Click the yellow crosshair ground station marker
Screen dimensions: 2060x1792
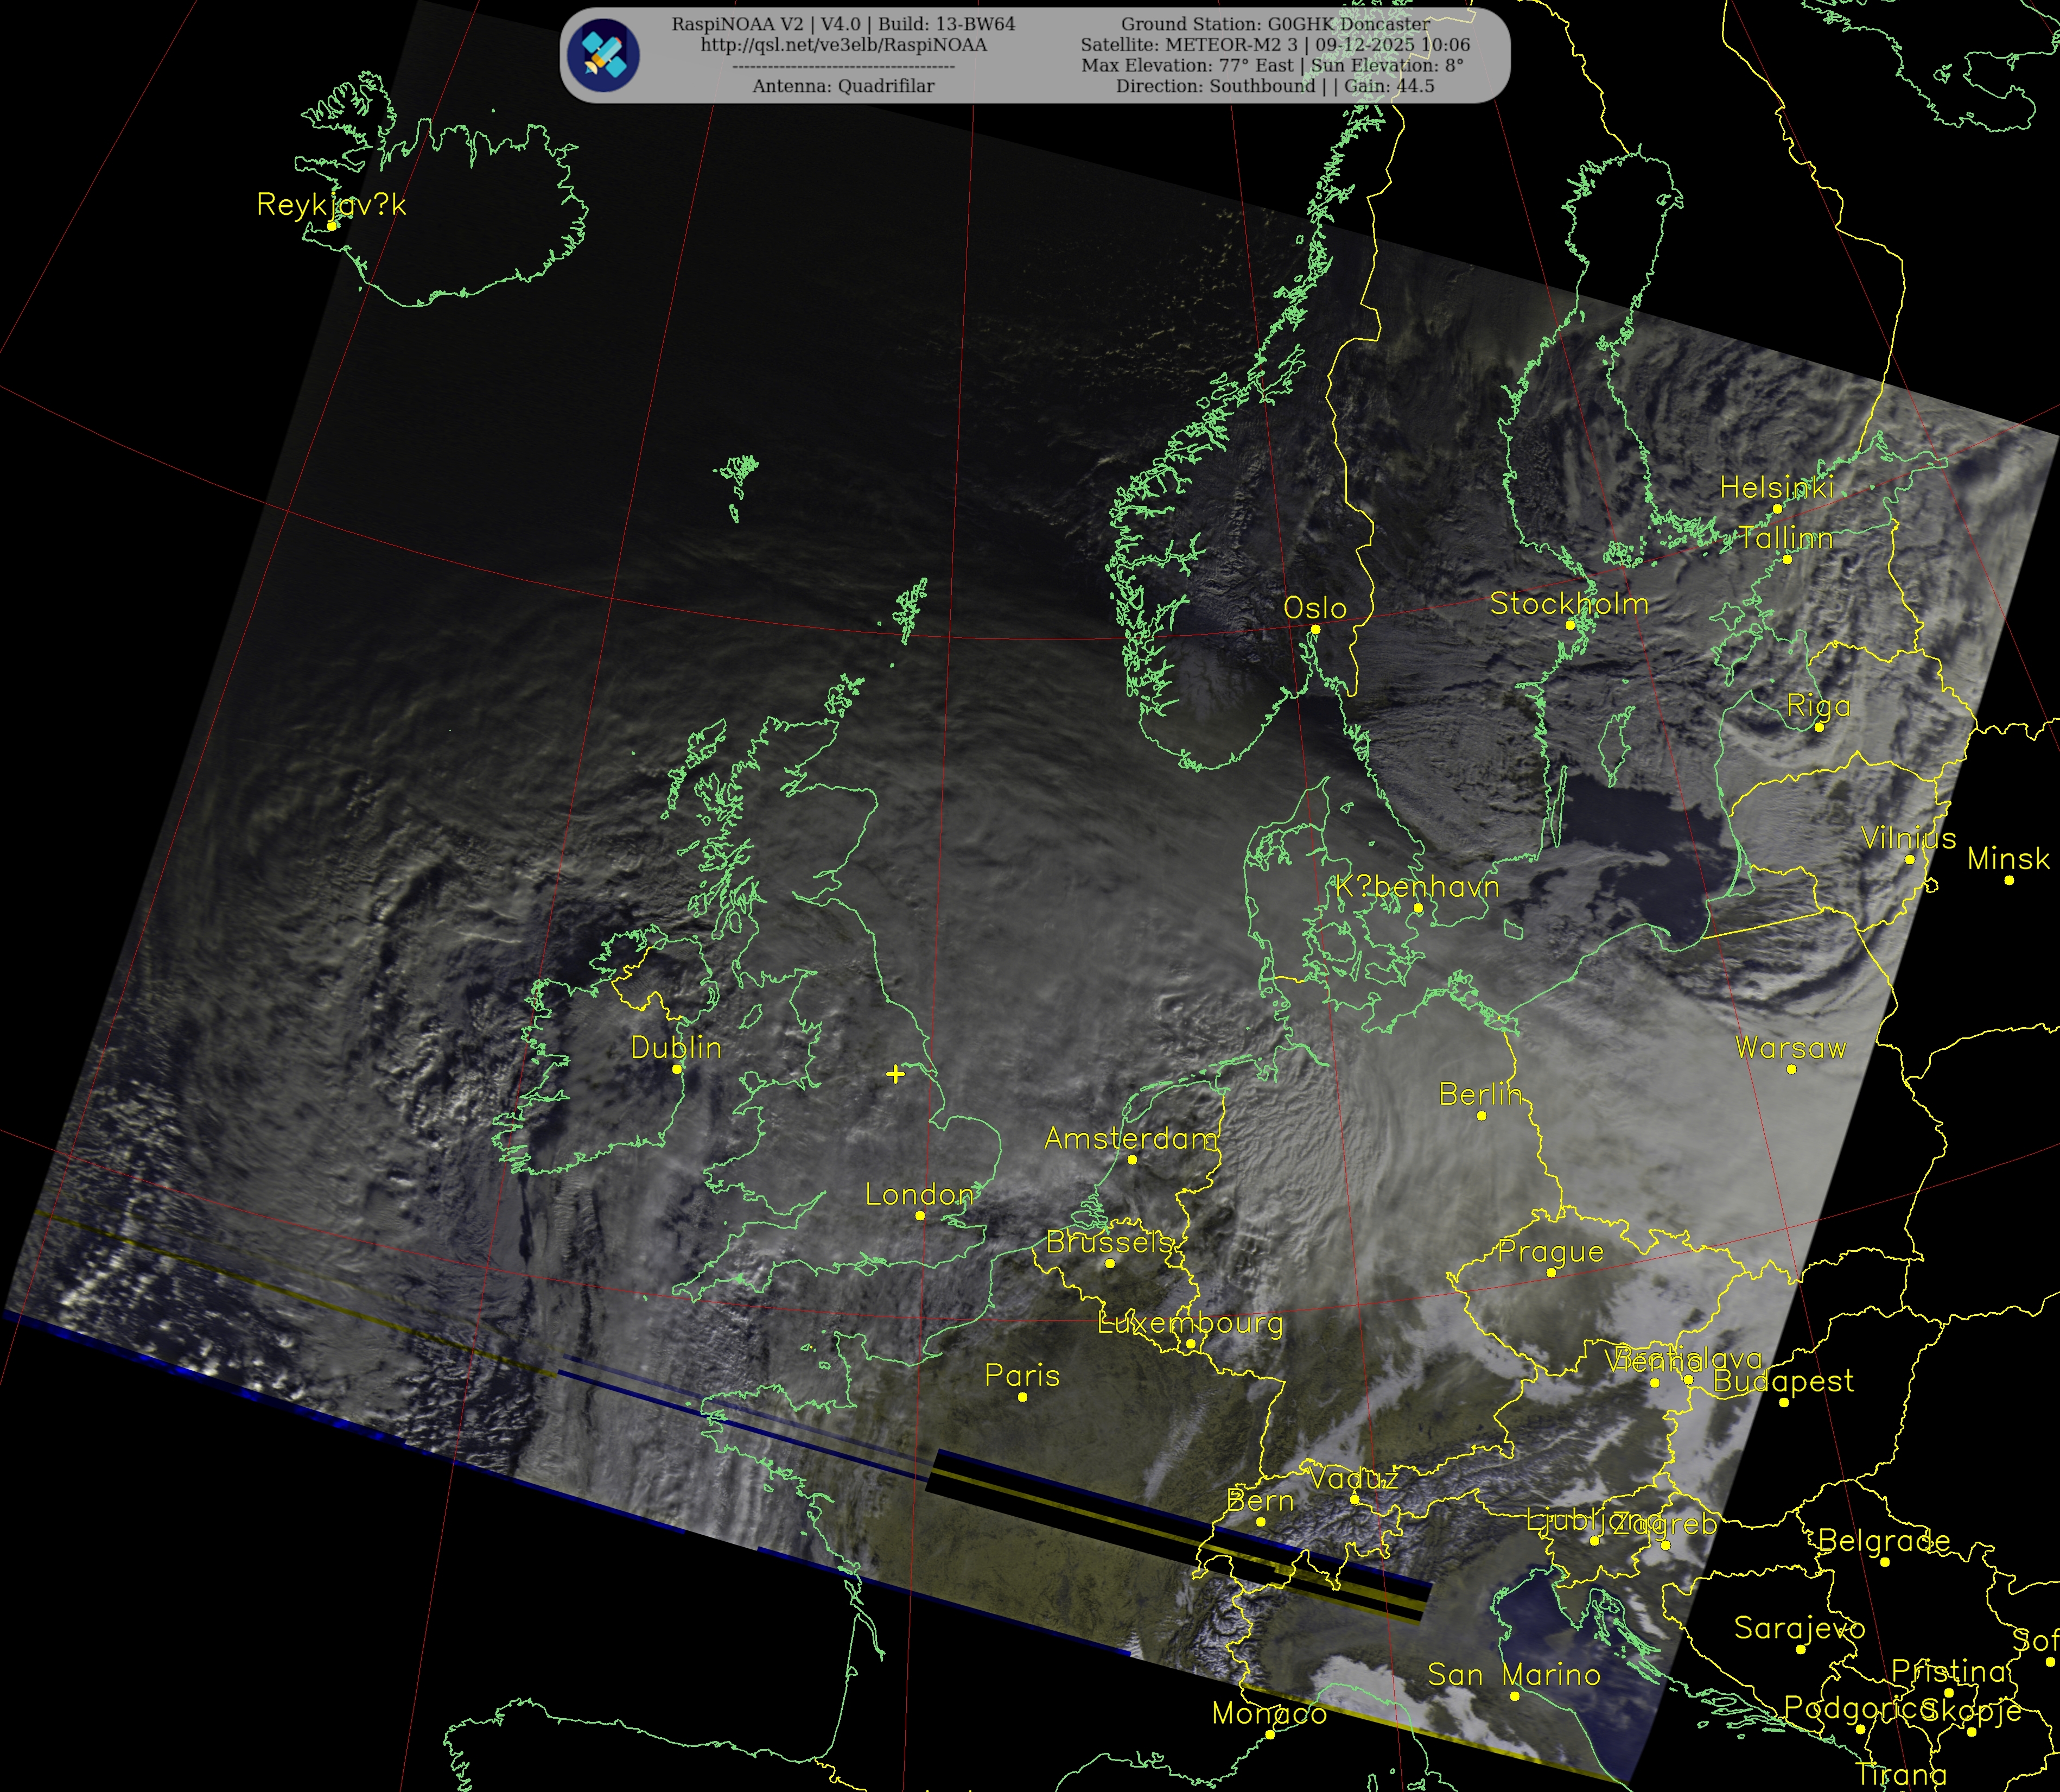click(895, 1073)
